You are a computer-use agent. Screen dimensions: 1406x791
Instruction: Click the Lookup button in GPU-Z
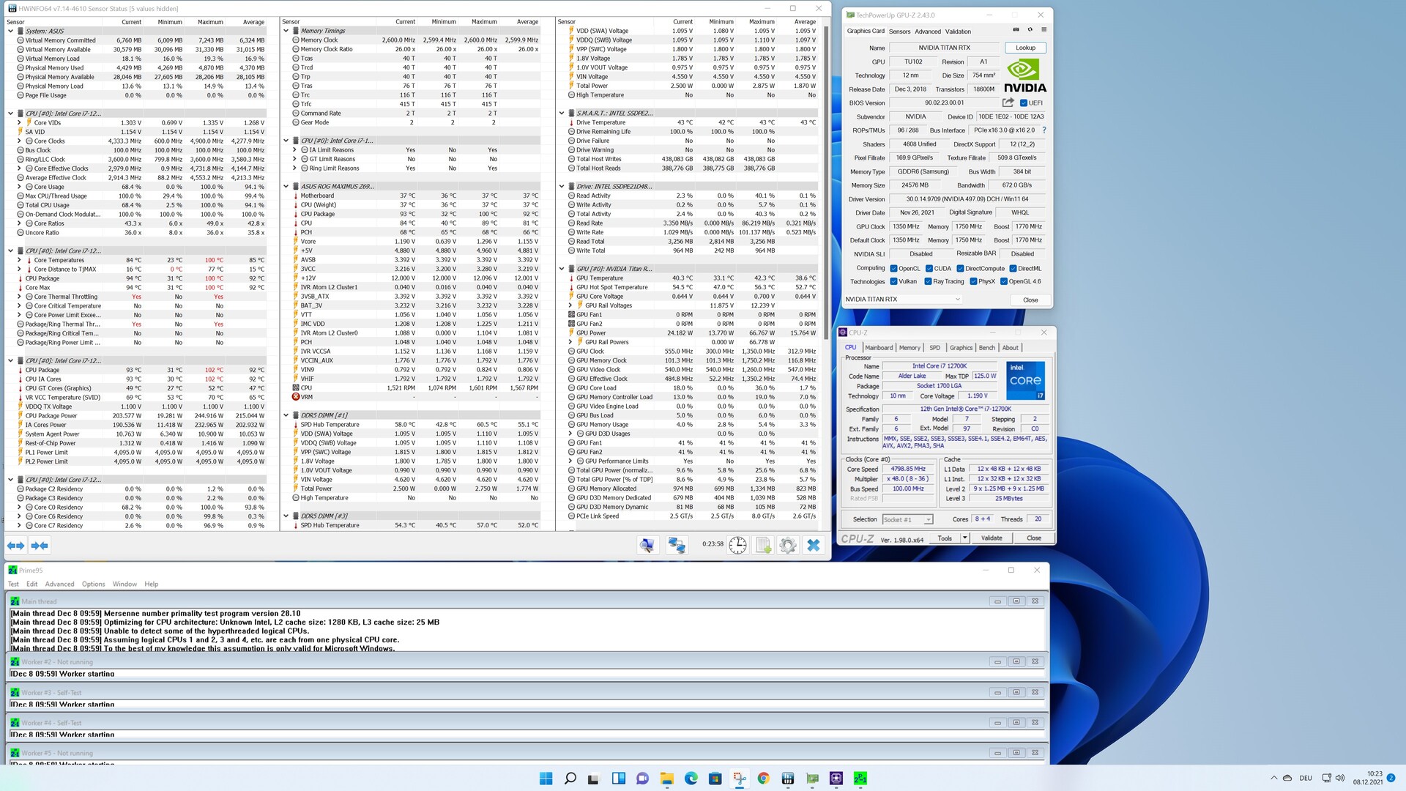[1025, 48]
